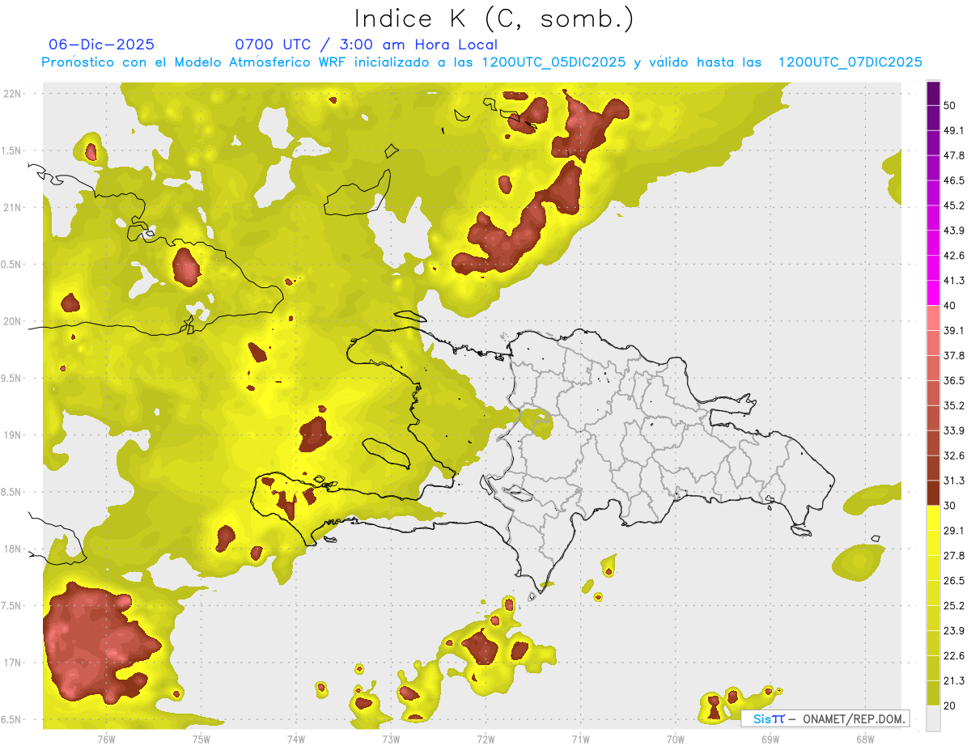Pick the bright magenta swatch between 41.3 and 40
Viewport: 971px width, 750px height.
[933, 293]
